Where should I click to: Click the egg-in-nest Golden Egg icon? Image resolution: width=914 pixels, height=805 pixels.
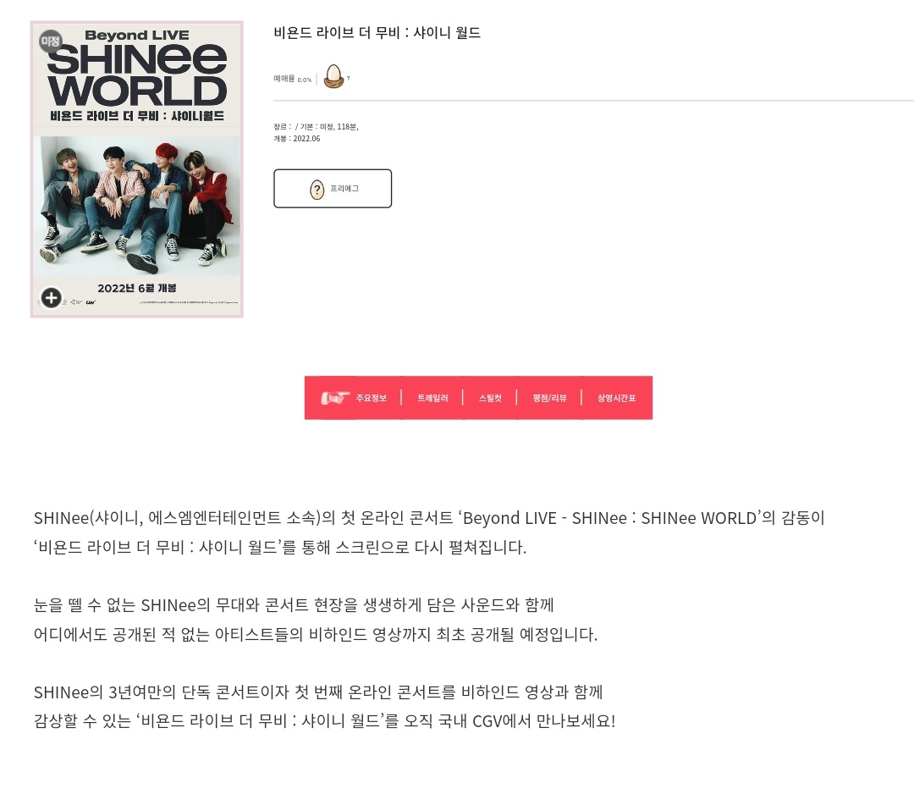333,76
